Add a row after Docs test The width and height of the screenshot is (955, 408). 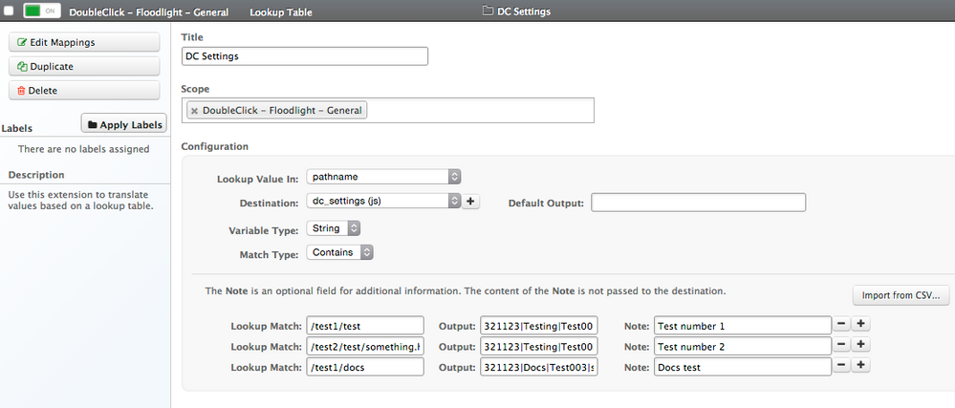[x=860, y=366]
